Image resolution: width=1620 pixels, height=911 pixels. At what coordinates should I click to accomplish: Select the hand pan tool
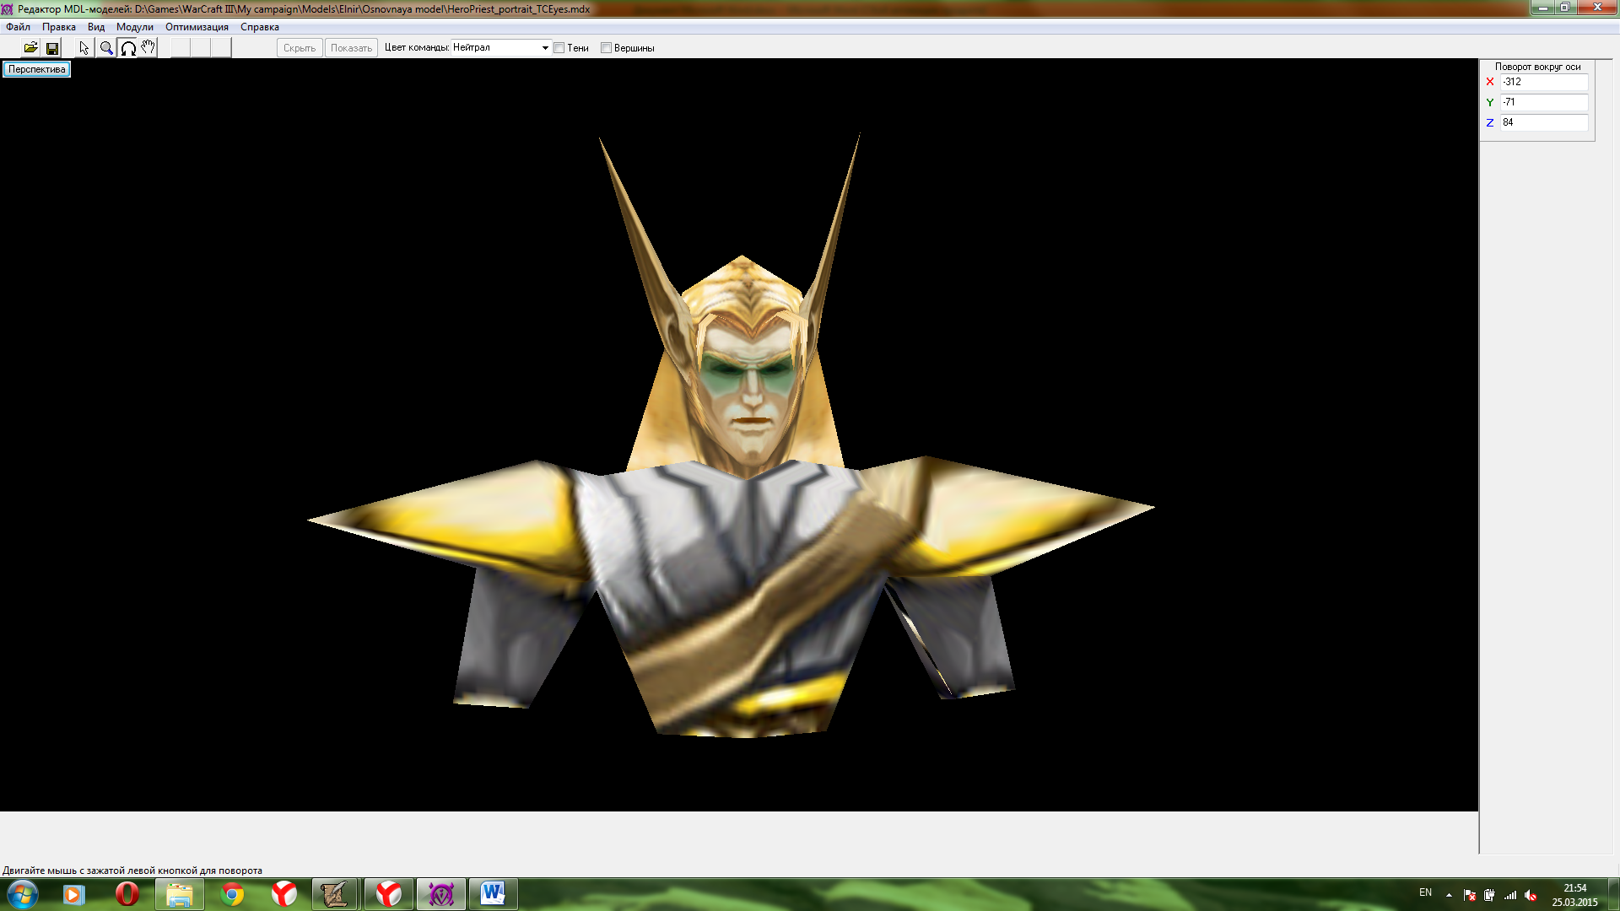pos(148,48)
